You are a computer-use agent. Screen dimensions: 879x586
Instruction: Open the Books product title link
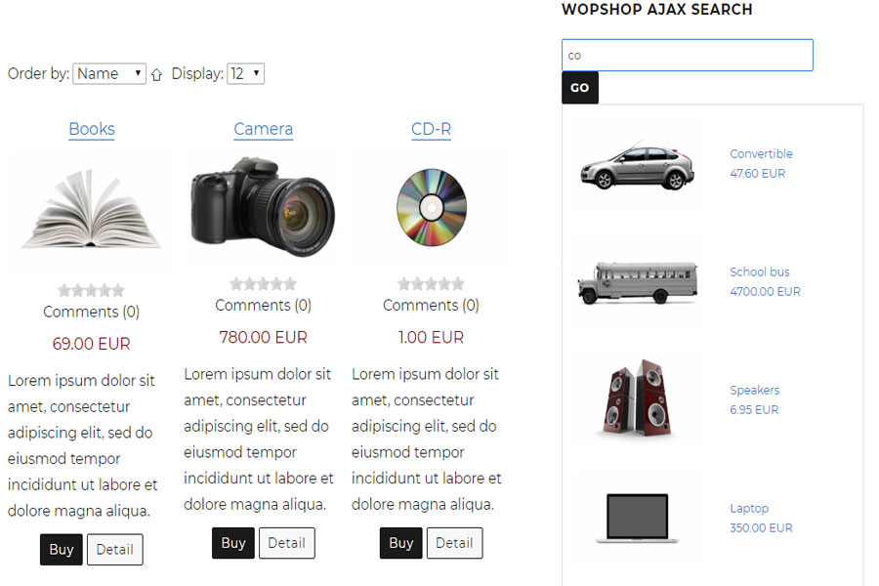point(92,129)
